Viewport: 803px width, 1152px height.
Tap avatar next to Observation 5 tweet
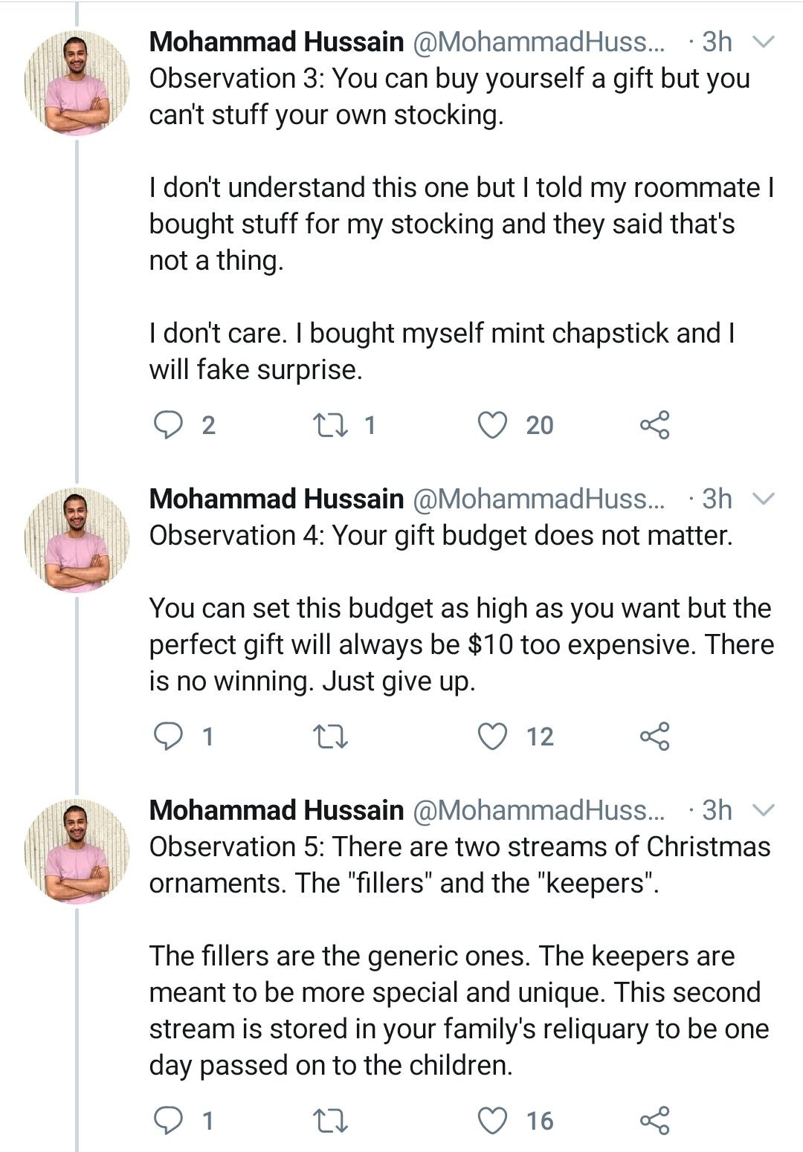click(77, 850)
